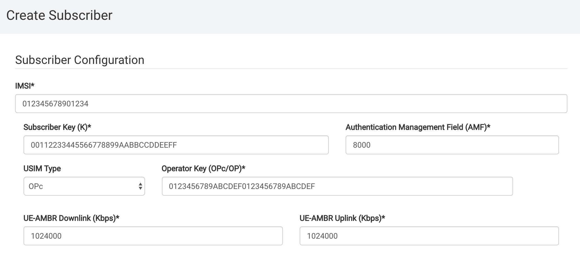Click the UE-AMBR Uplink (Kbps)* label
Screen dimensions: 580x254
point(342,218)
